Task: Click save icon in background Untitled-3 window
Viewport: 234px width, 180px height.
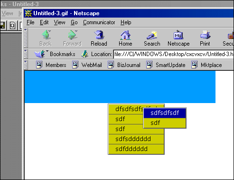Action: pos(2,26)
